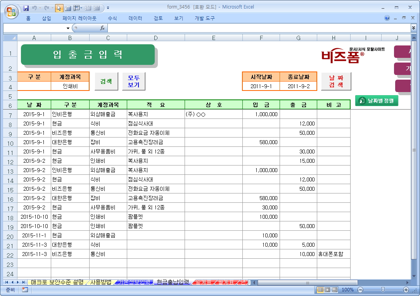This screenshot has width=420, height=296.
Task: Click the Office button logo
Action: point(12,11)
